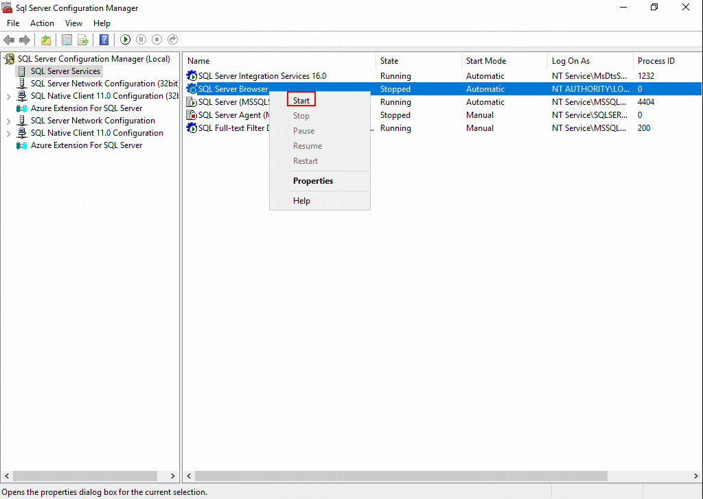Click the "NT Service\MsDtsS..." log on cell

pyautogui.click(x=590, y=76)
